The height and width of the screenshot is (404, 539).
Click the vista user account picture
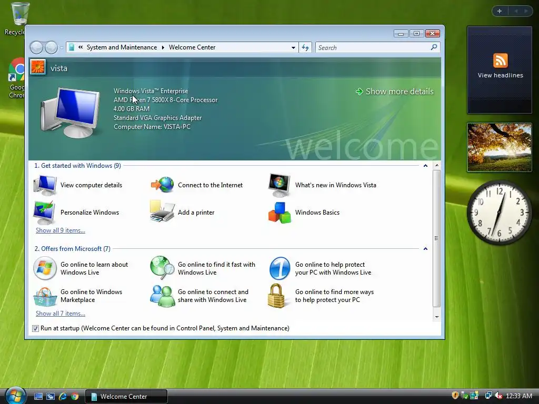pos(38,67)
